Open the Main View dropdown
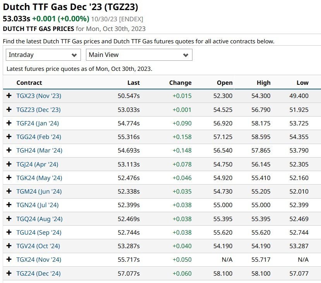Screen dimensions: 321x283 [x=139, y=55]
